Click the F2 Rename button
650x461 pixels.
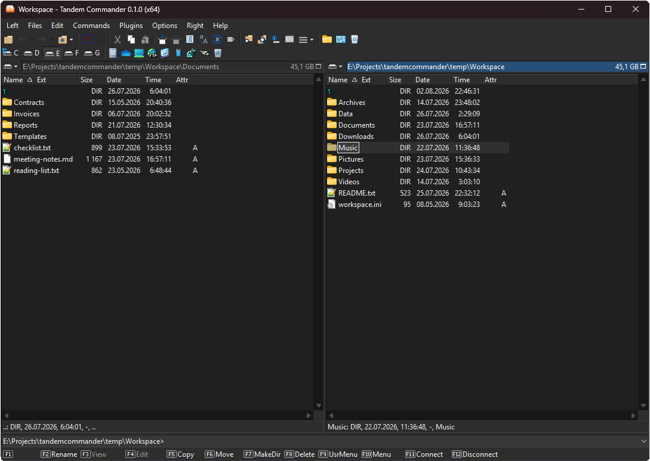[x=59, y=454]
